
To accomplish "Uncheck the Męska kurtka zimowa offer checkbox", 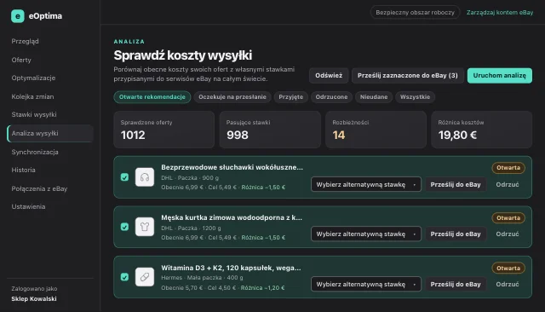I will [x=124, y=227].
